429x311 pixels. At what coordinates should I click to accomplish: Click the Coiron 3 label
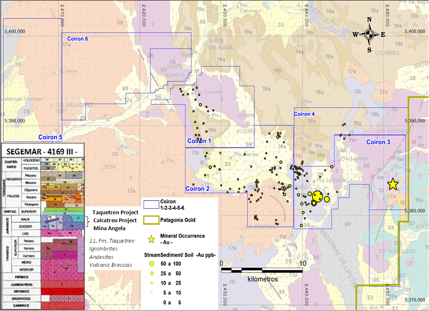(378, 142)
